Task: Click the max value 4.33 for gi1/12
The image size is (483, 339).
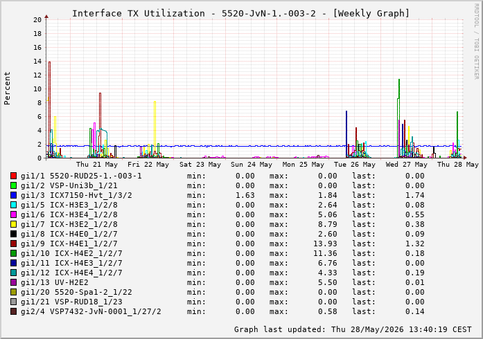Action: (x=328, y=273)
